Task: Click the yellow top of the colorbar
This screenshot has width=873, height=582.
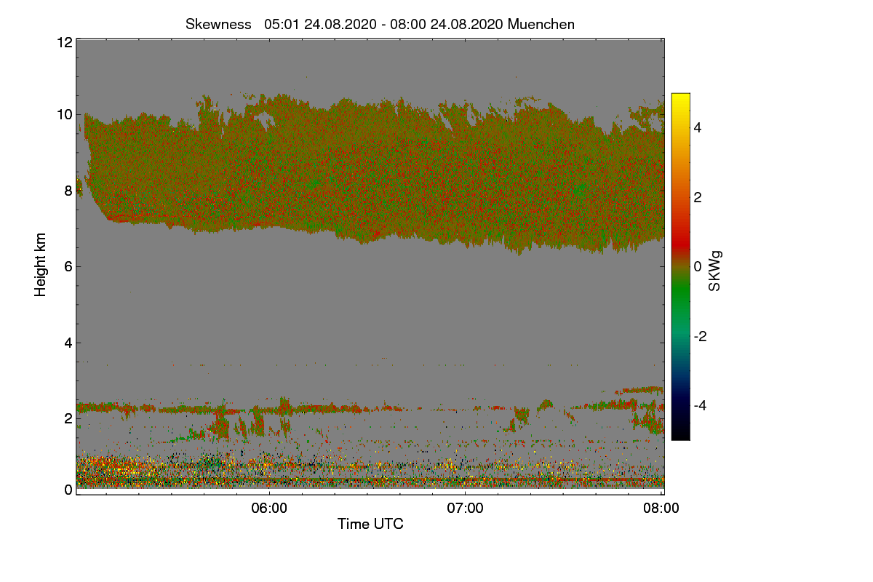Action: 680,98
